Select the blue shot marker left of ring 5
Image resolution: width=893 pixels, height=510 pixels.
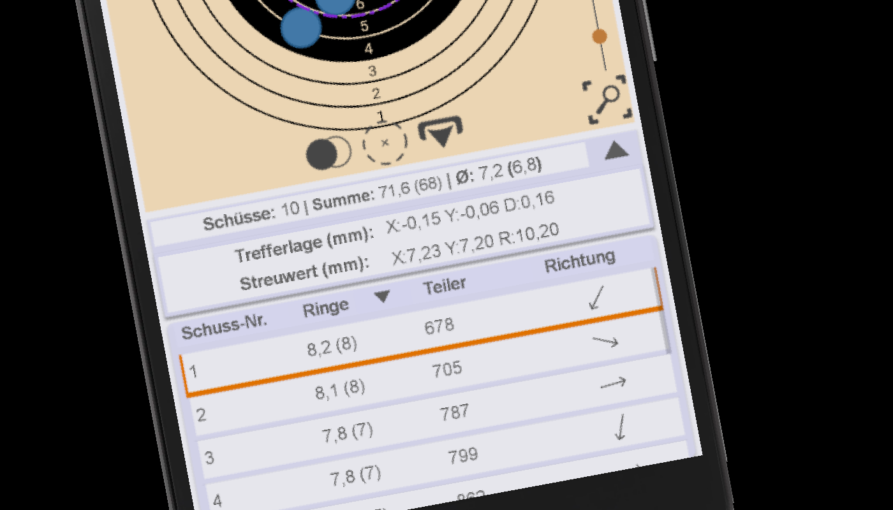click(x=301, y=27)
